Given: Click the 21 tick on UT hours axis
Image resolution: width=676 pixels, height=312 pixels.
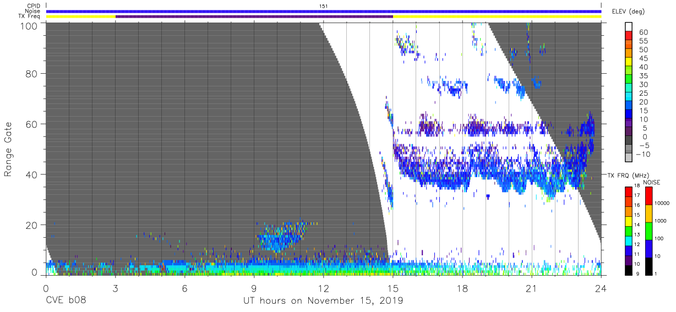Looking at the screenshot, I should [532, 288].
